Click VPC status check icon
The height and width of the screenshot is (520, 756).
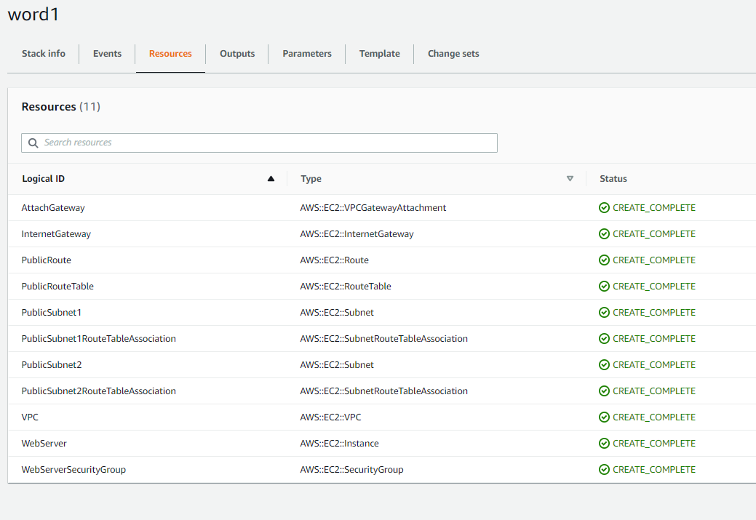[x=604, y=417]
